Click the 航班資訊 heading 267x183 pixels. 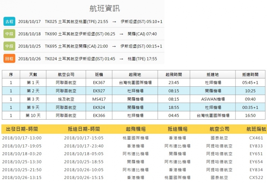105,8
